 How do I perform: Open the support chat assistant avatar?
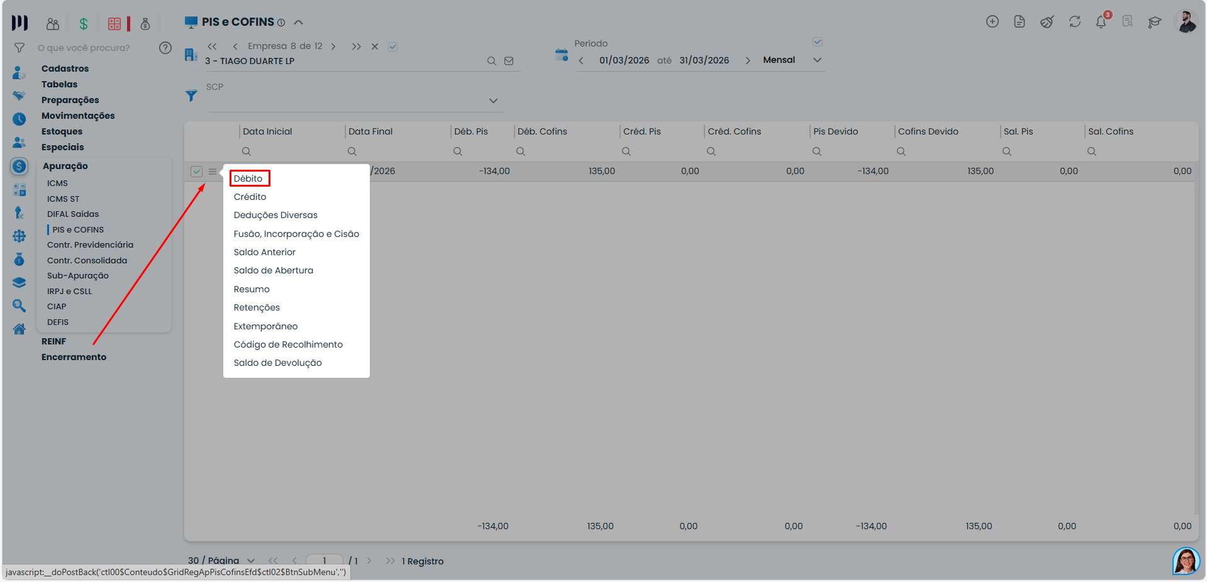1186,561
